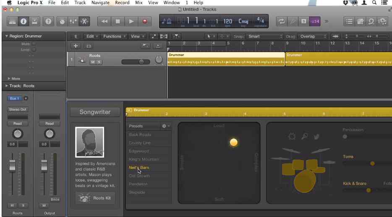The height and width of the screenshot is (217, 392).
Task: Toggle the Show Automation button
Action: (x=154, y=36)
